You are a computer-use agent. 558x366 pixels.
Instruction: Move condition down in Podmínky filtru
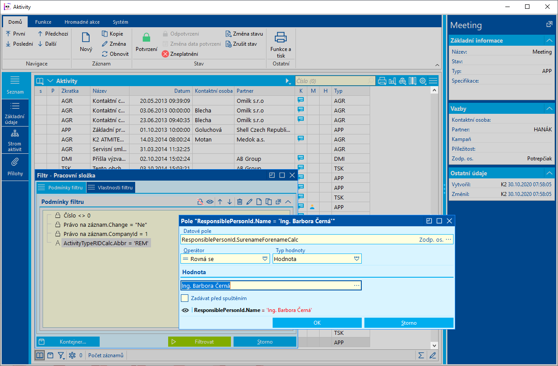click(x=230, y=202)
